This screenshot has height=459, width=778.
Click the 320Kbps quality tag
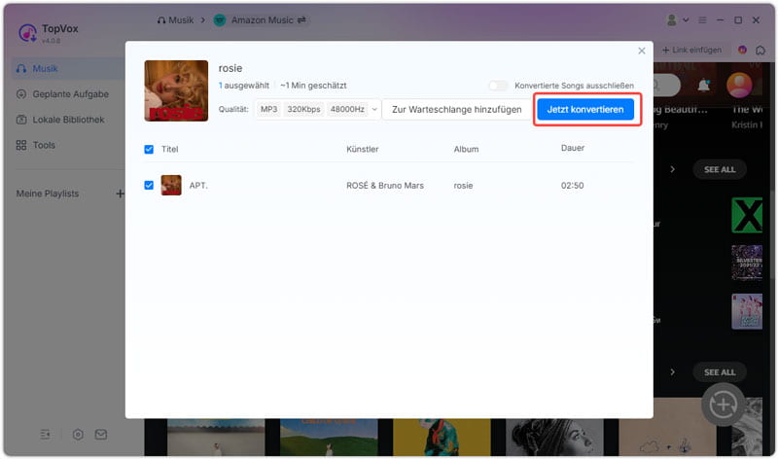303,109
